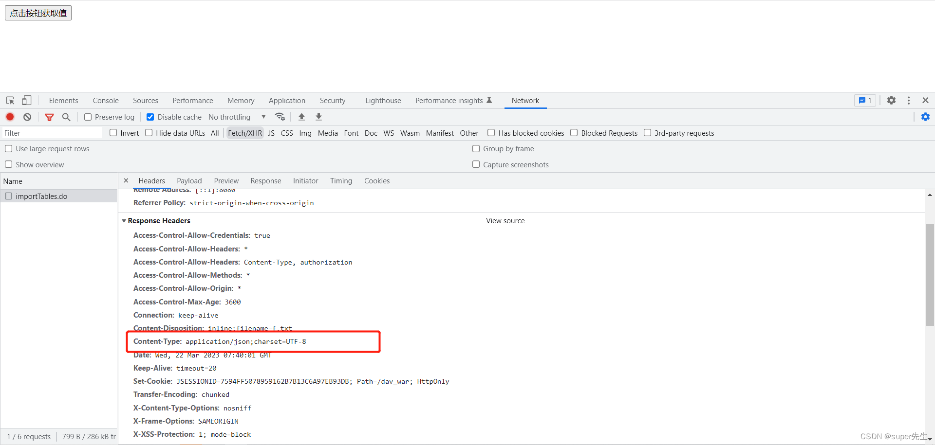
Task: Click the Name column header
Action: (58, 181)
